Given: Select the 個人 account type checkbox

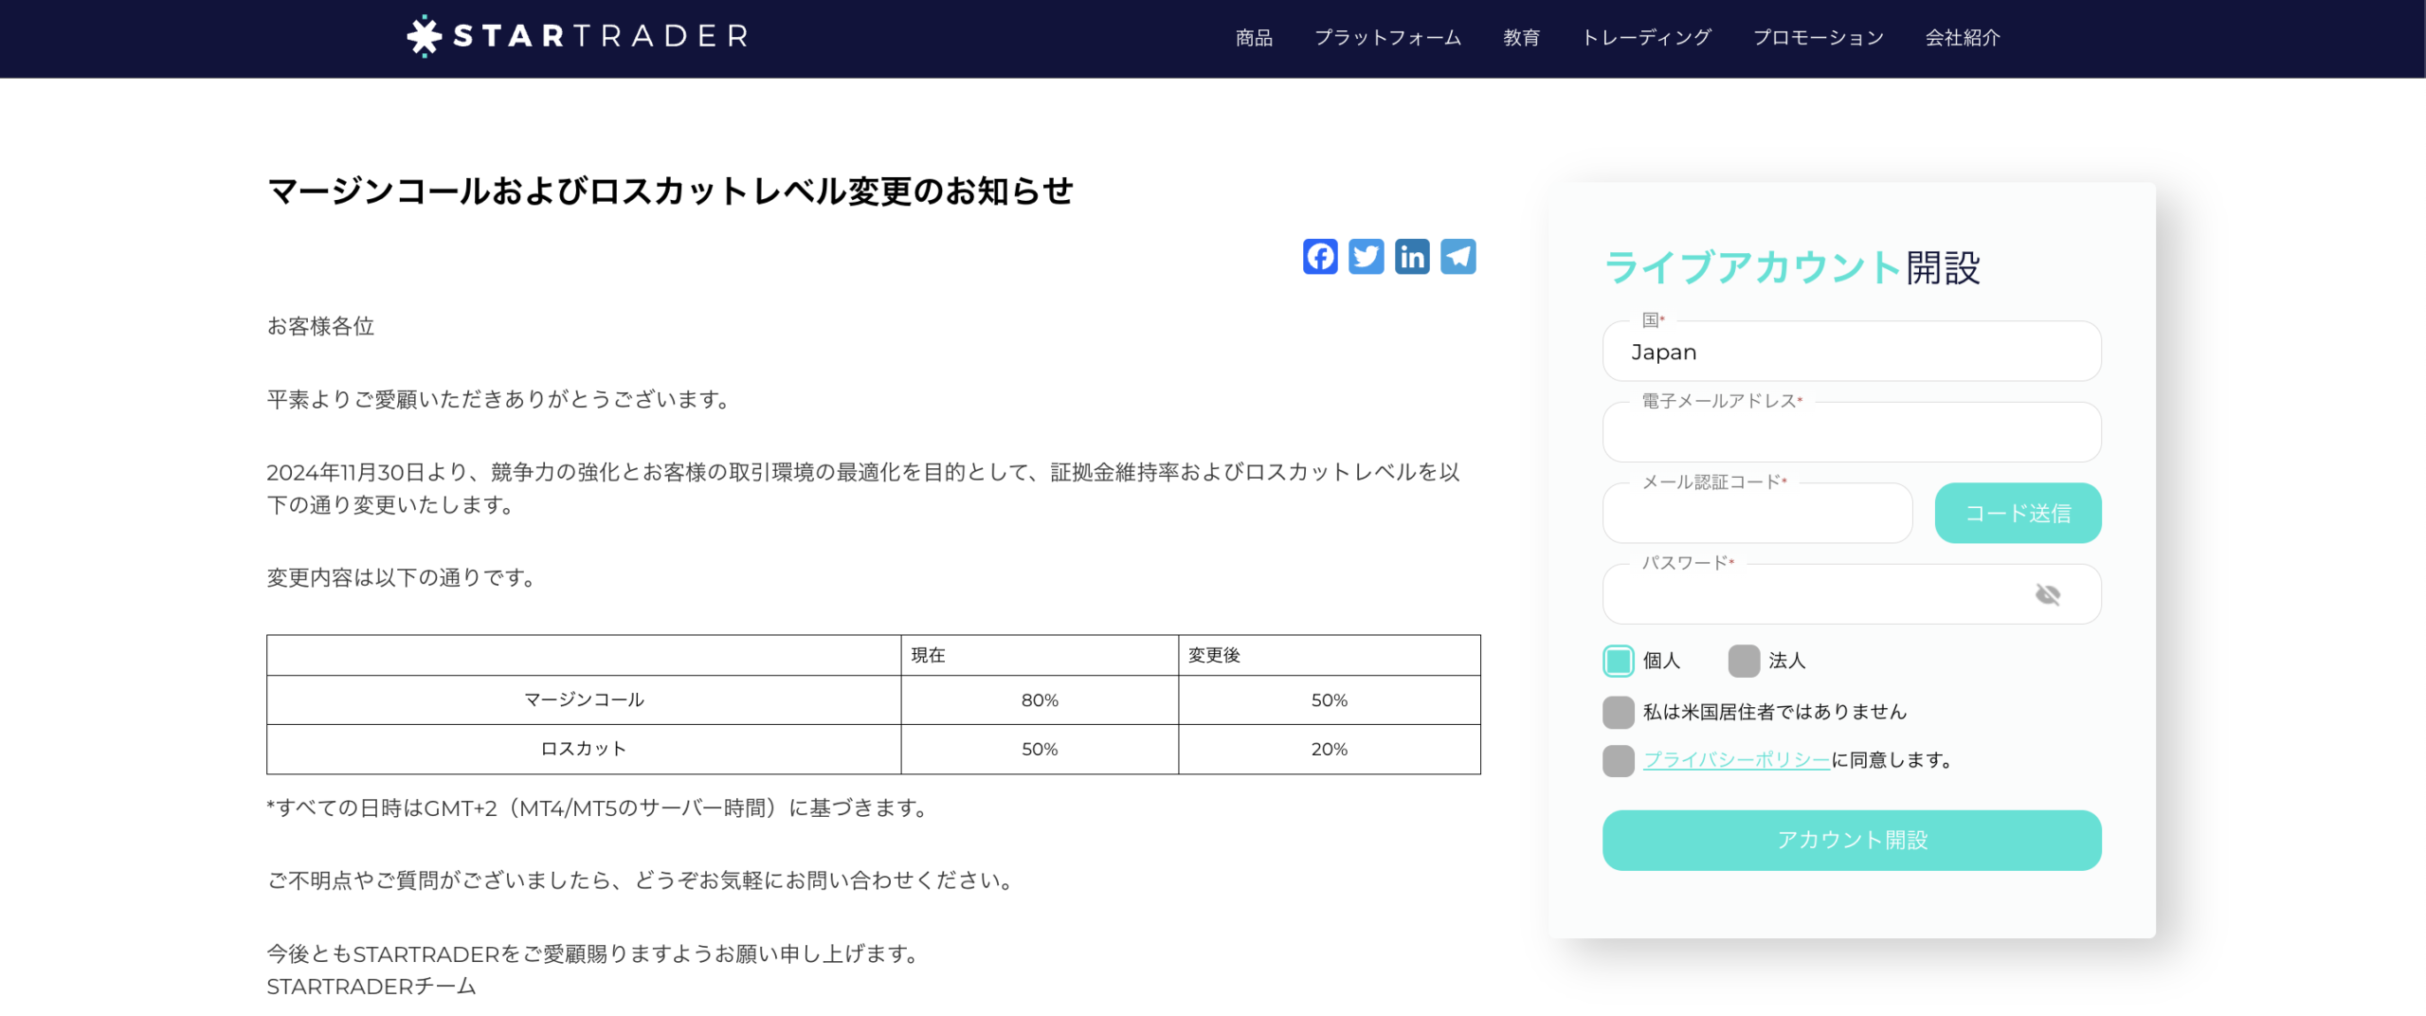Looking at the screenshot, I should pos(1619,661).
